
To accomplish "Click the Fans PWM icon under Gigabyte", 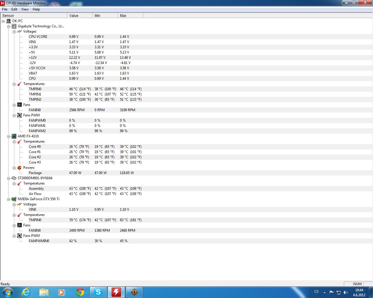I will coord(20,115).
